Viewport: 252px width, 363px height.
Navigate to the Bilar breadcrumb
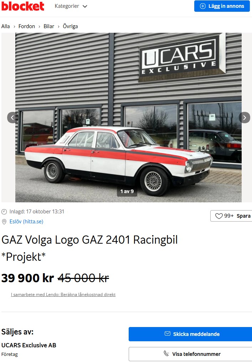49,26
